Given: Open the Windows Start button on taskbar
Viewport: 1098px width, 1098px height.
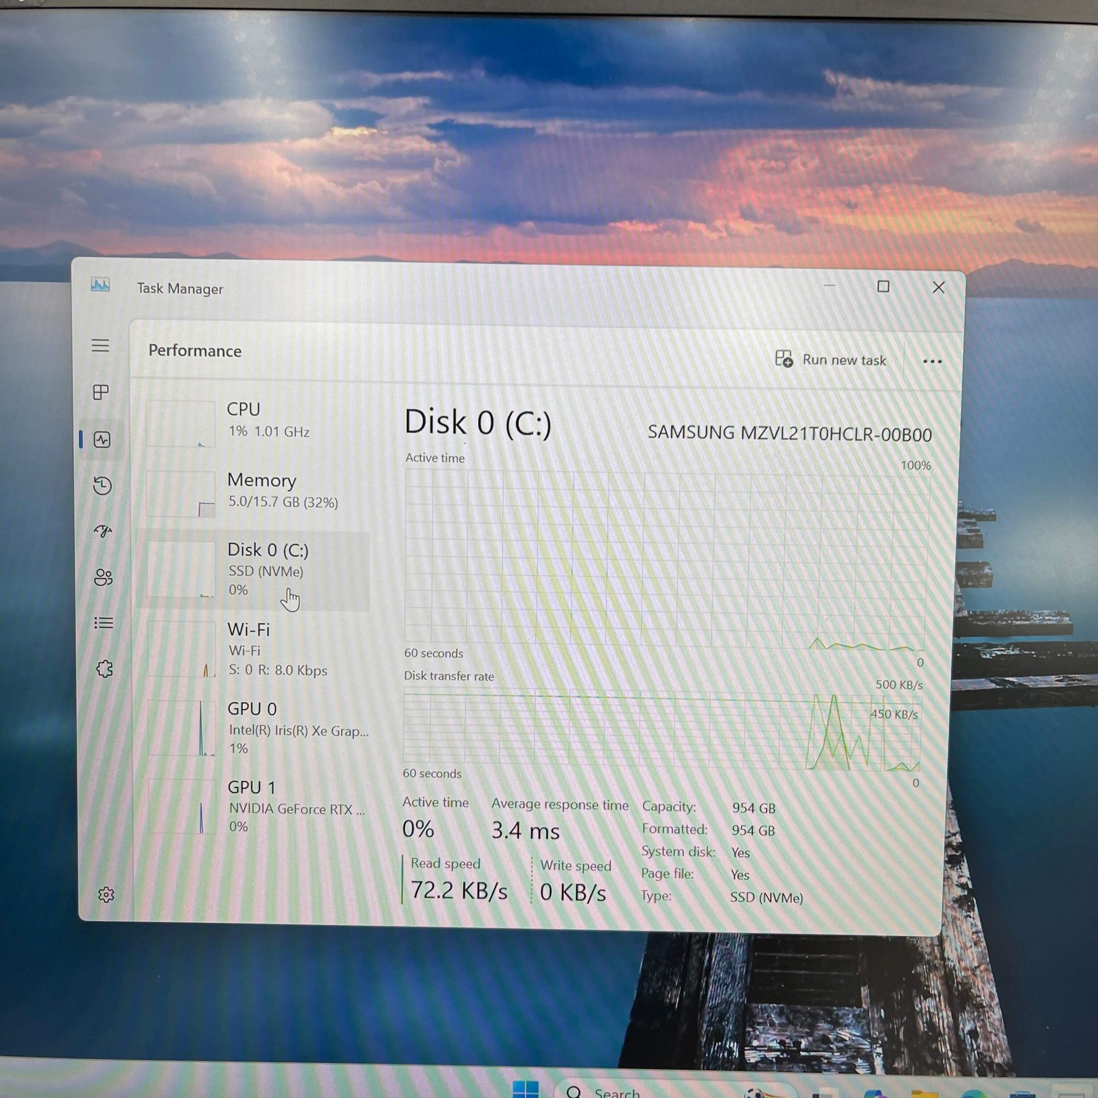Looking at the screenshot, I should point(526,1089).
